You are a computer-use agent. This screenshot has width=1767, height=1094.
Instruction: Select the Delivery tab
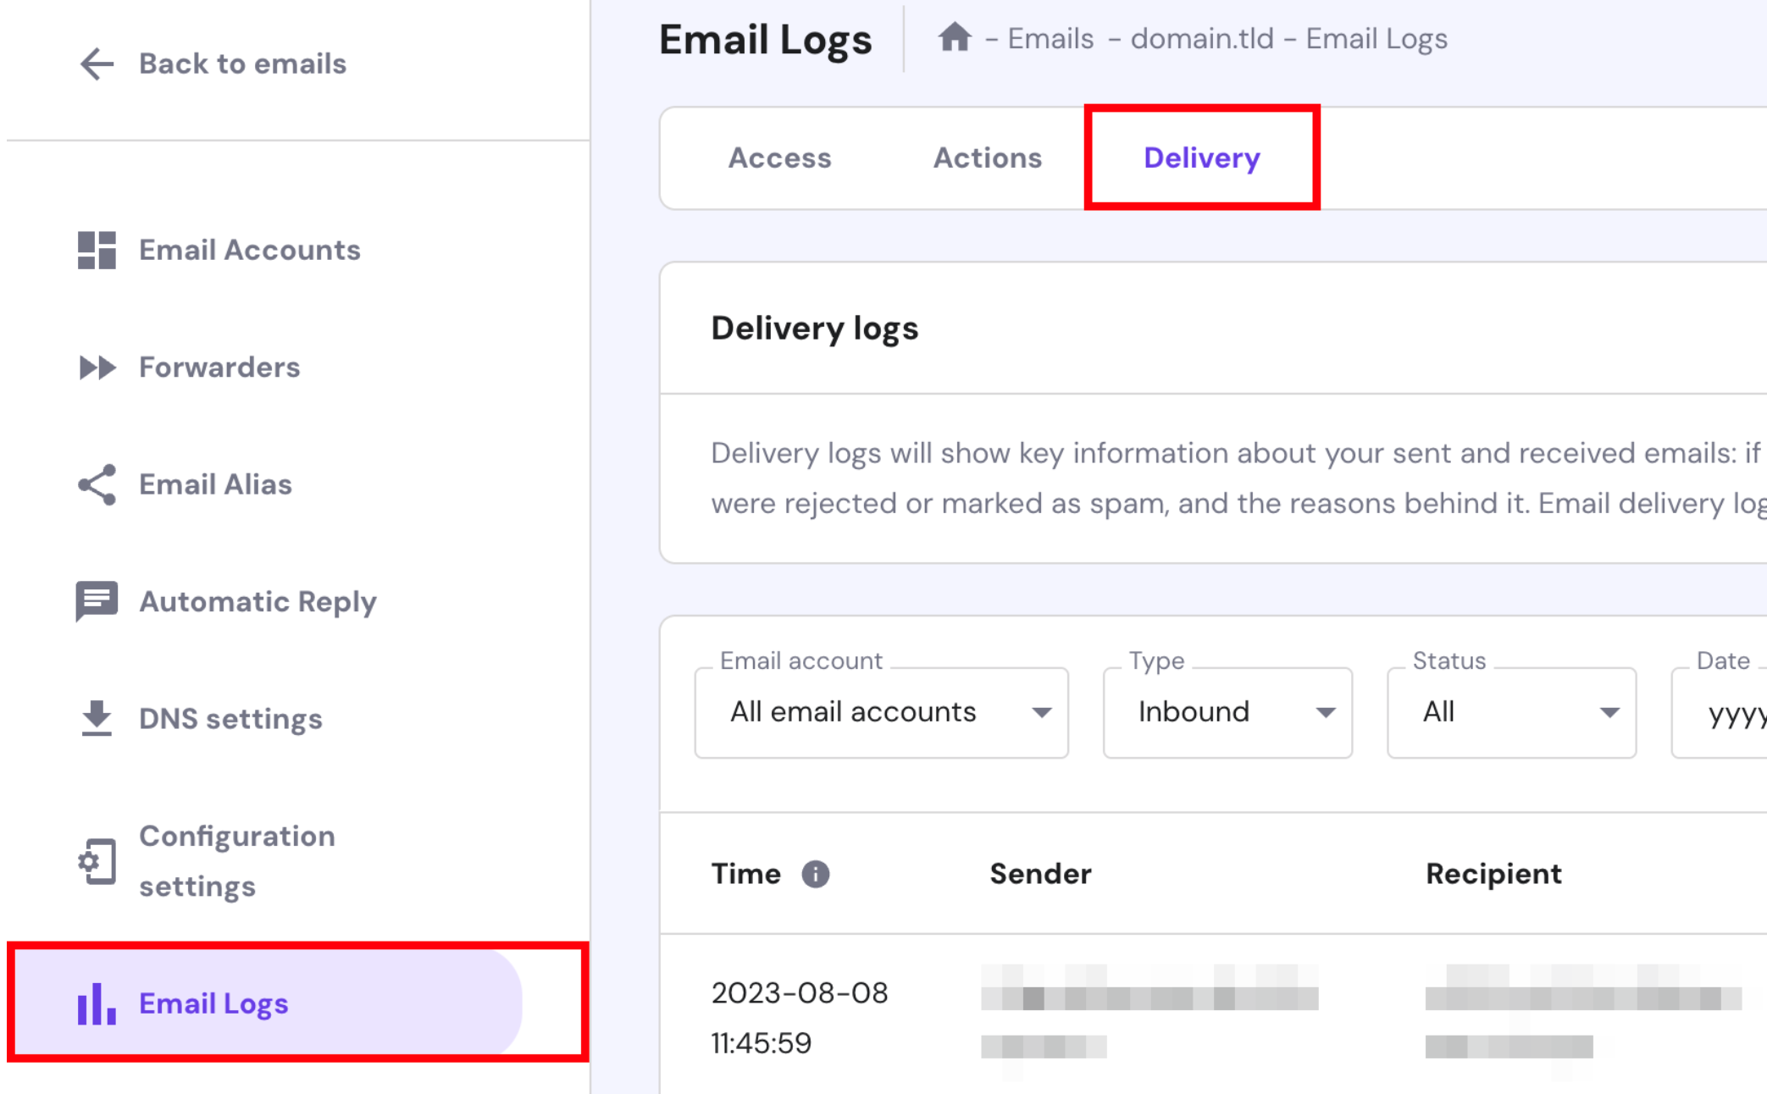[1201, 158]
